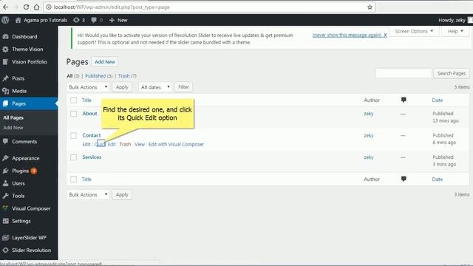Click Add New submenu under Pages
Screen dimensions: 473x266
click(x=13, y=128)
